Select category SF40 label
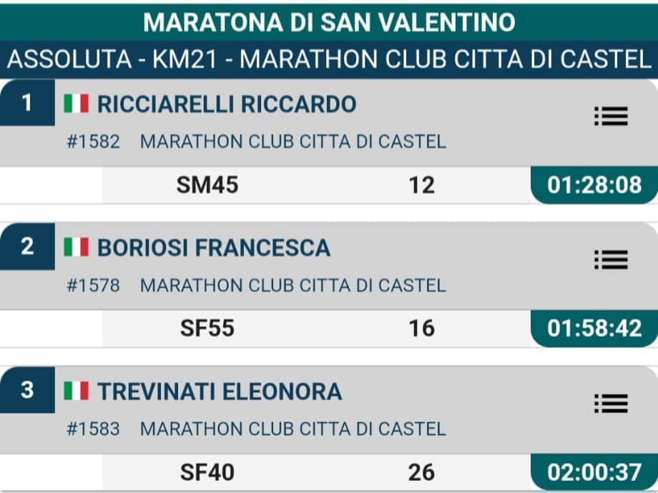The image size is (658, 493). pos(207,472)
